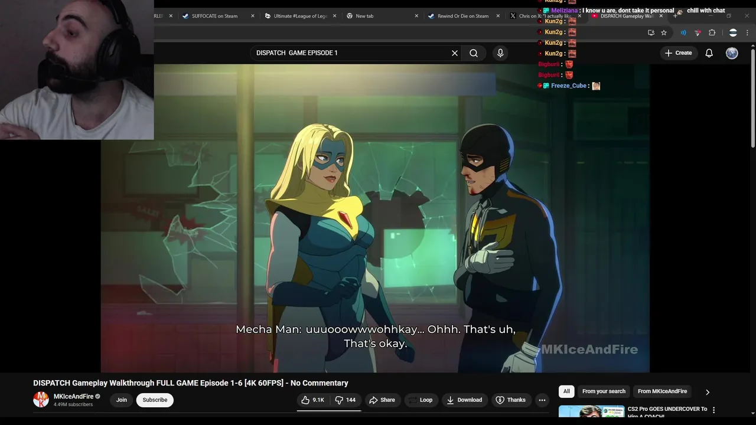Open the browser profile icon in the toolbar
Viewport: 756px width, 425px height.
pos(733,32)
